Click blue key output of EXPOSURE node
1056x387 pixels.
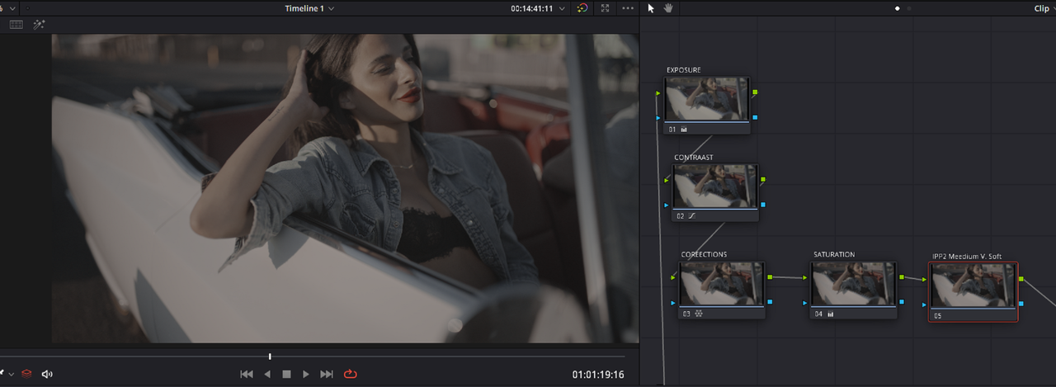755,117
